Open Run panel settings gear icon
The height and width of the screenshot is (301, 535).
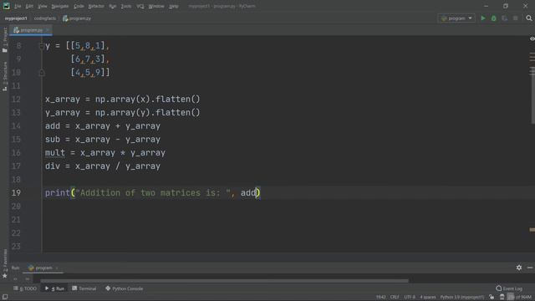coord(518,268)
